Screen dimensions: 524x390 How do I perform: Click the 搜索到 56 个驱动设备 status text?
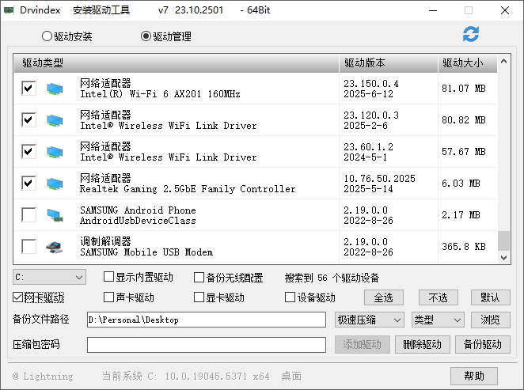click(x=332, y=278)
